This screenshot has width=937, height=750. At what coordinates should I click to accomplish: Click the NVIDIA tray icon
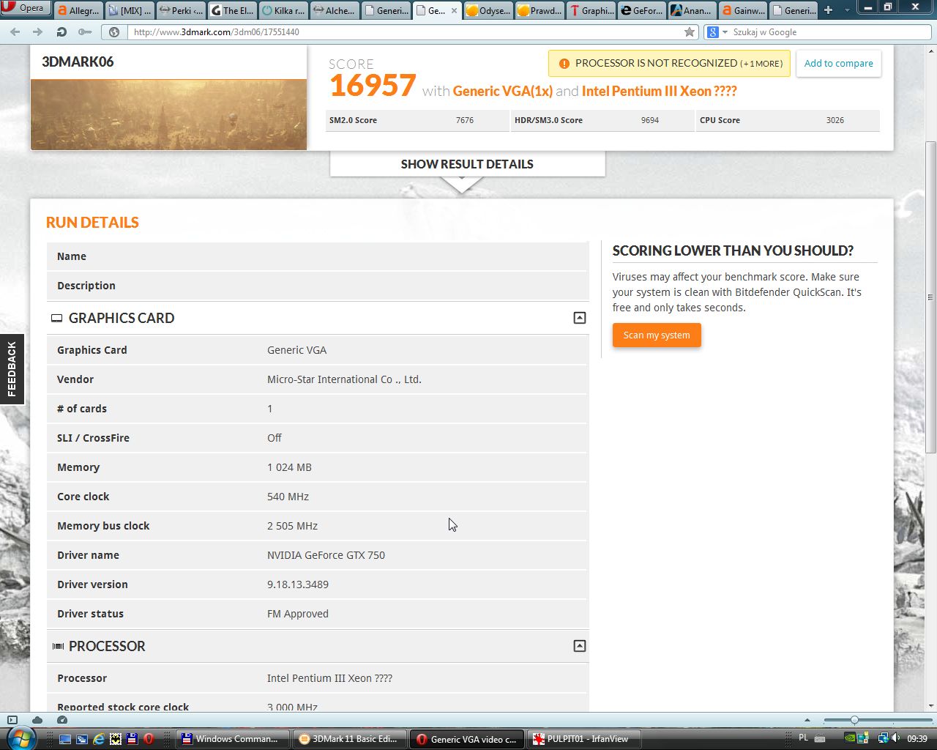(x=850, y=738)
